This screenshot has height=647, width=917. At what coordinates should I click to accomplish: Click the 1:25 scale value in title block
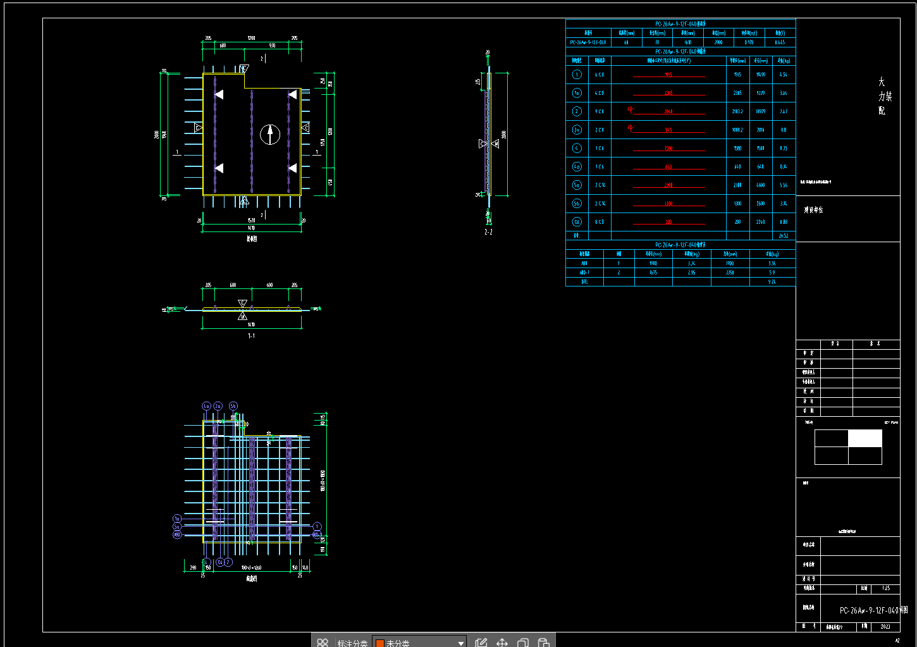click(886, 588)
